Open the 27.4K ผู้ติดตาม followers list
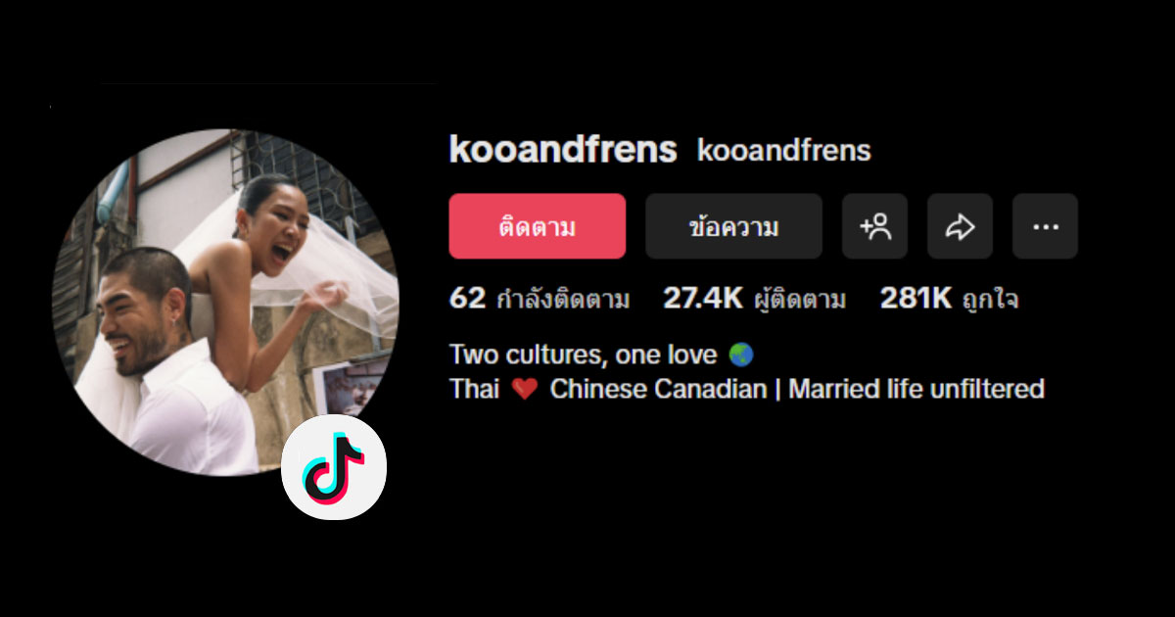 click(754, 299)
